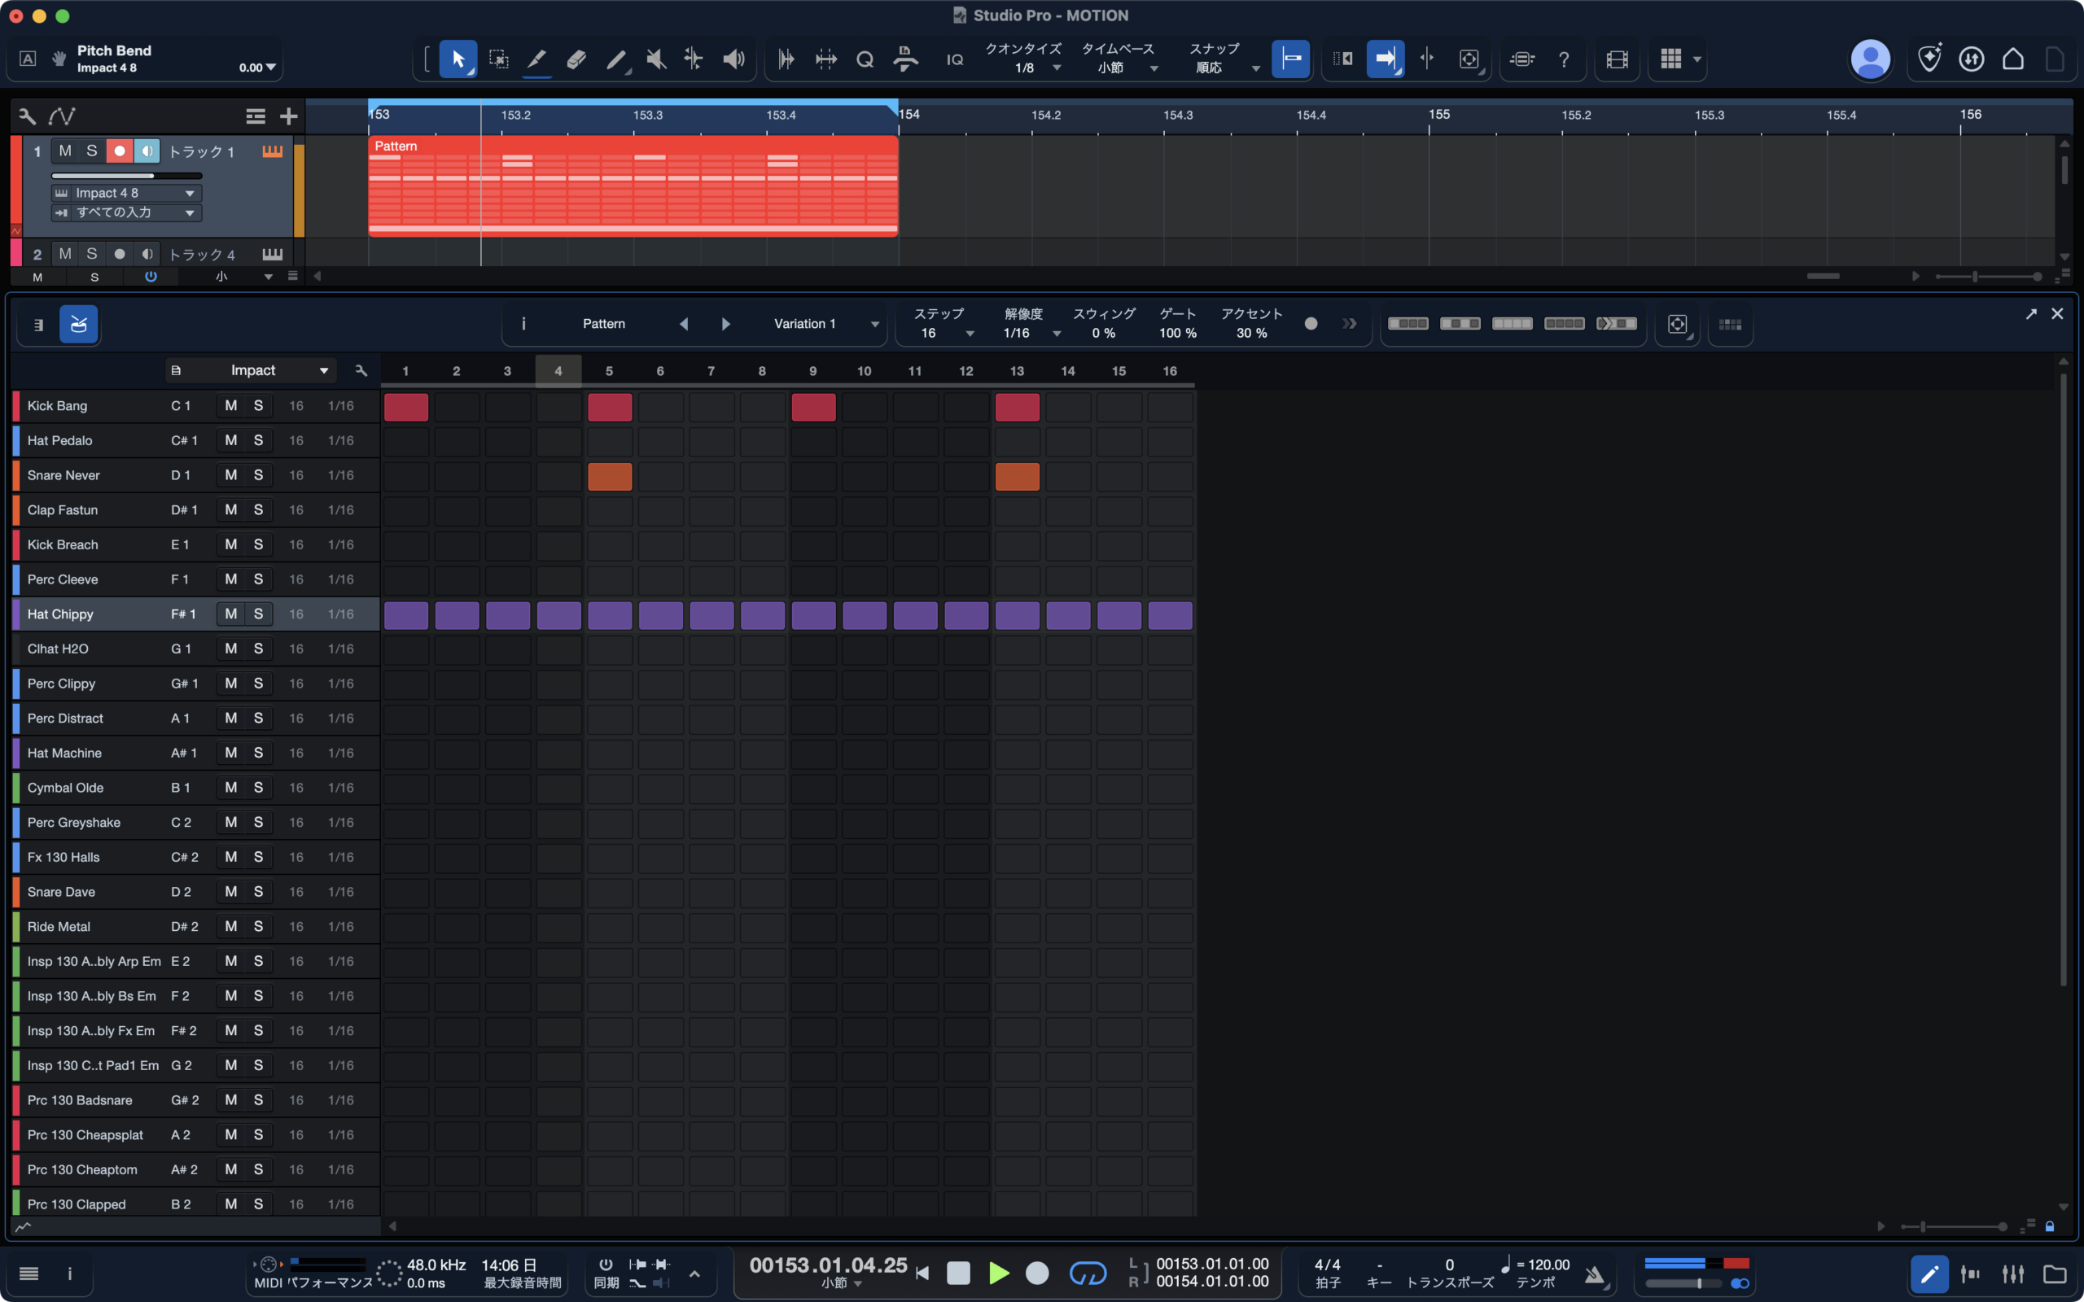Image resolution: width=2084 pixels, height=1302 pixels.
Task: Mute Track 1
Action: click(64, 151)
